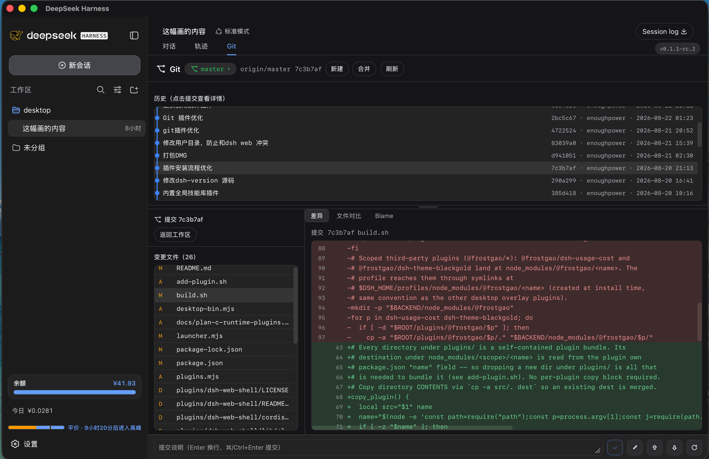Open workspace filter settings sliders icon

click(117, 90)
